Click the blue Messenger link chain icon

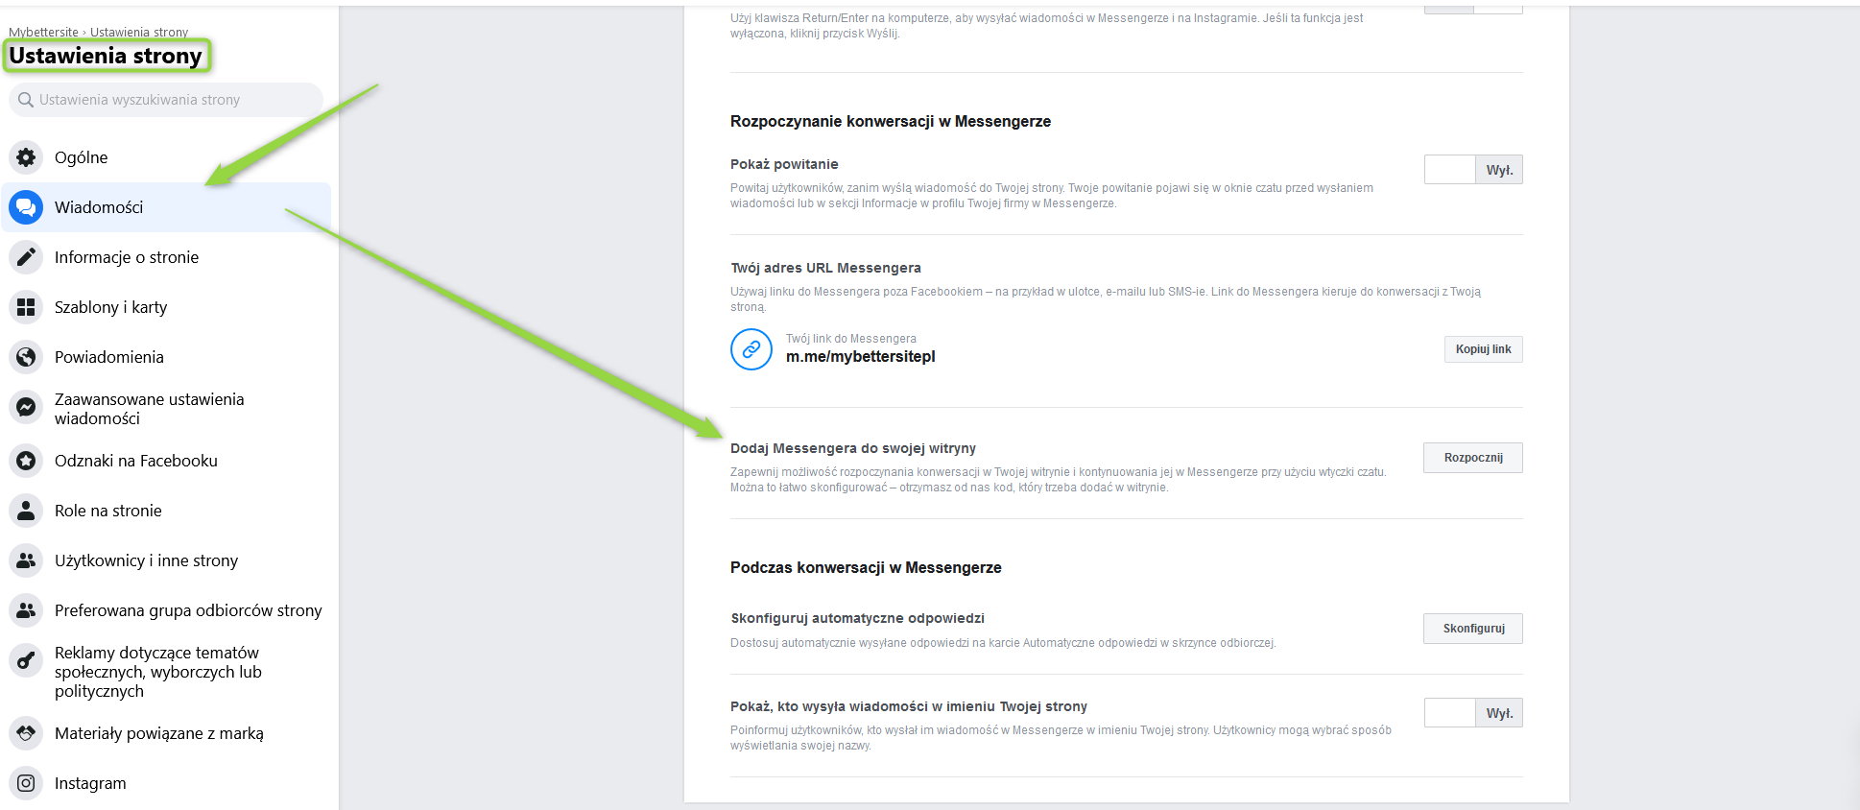(x=751, y=349)
